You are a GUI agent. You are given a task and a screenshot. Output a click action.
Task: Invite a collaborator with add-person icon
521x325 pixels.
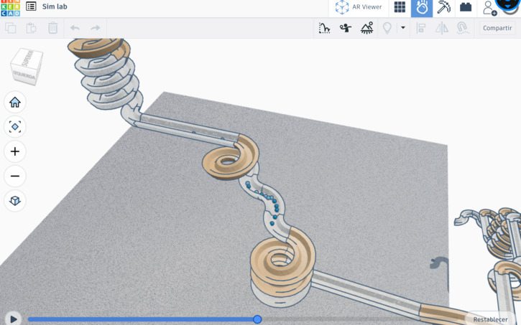coord(489,8)
